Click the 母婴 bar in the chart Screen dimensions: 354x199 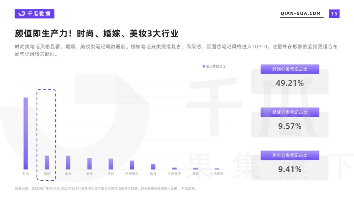point(195,168)
